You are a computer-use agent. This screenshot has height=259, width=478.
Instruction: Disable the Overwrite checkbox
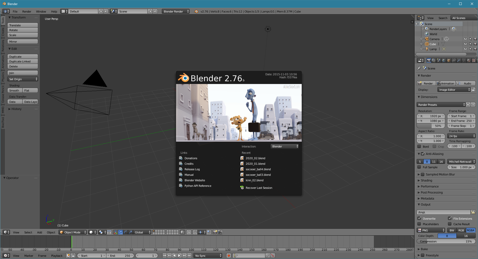(x=419, y=218)
